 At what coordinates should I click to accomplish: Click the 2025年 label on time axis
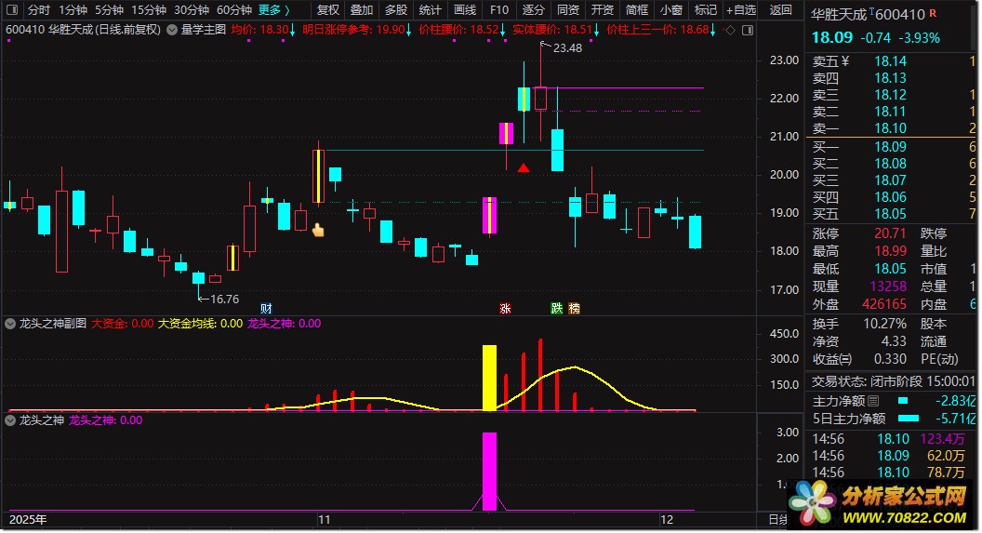click(x=28, y=520)
